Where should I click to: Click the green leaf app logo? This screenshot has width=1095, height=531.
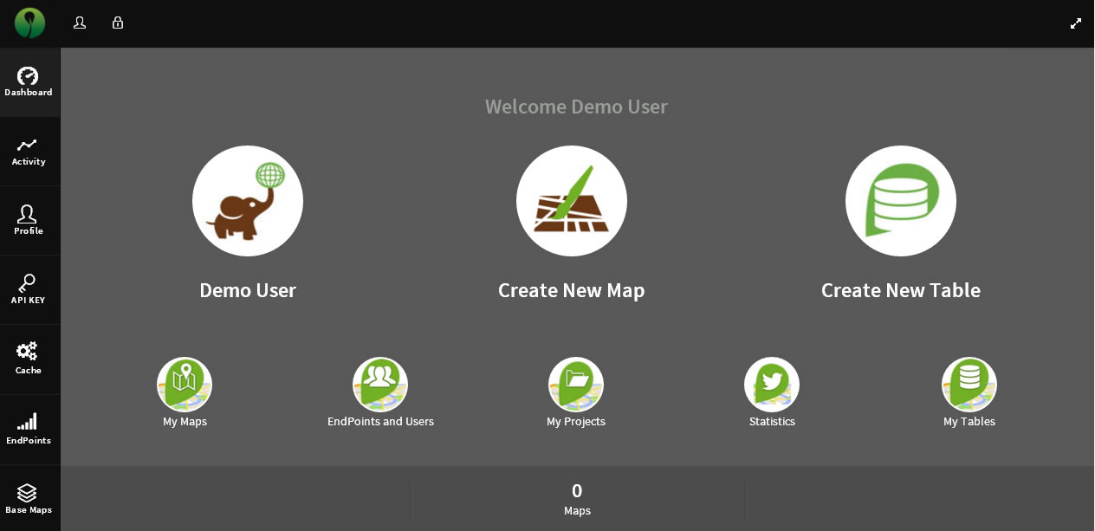click(29, 23)
